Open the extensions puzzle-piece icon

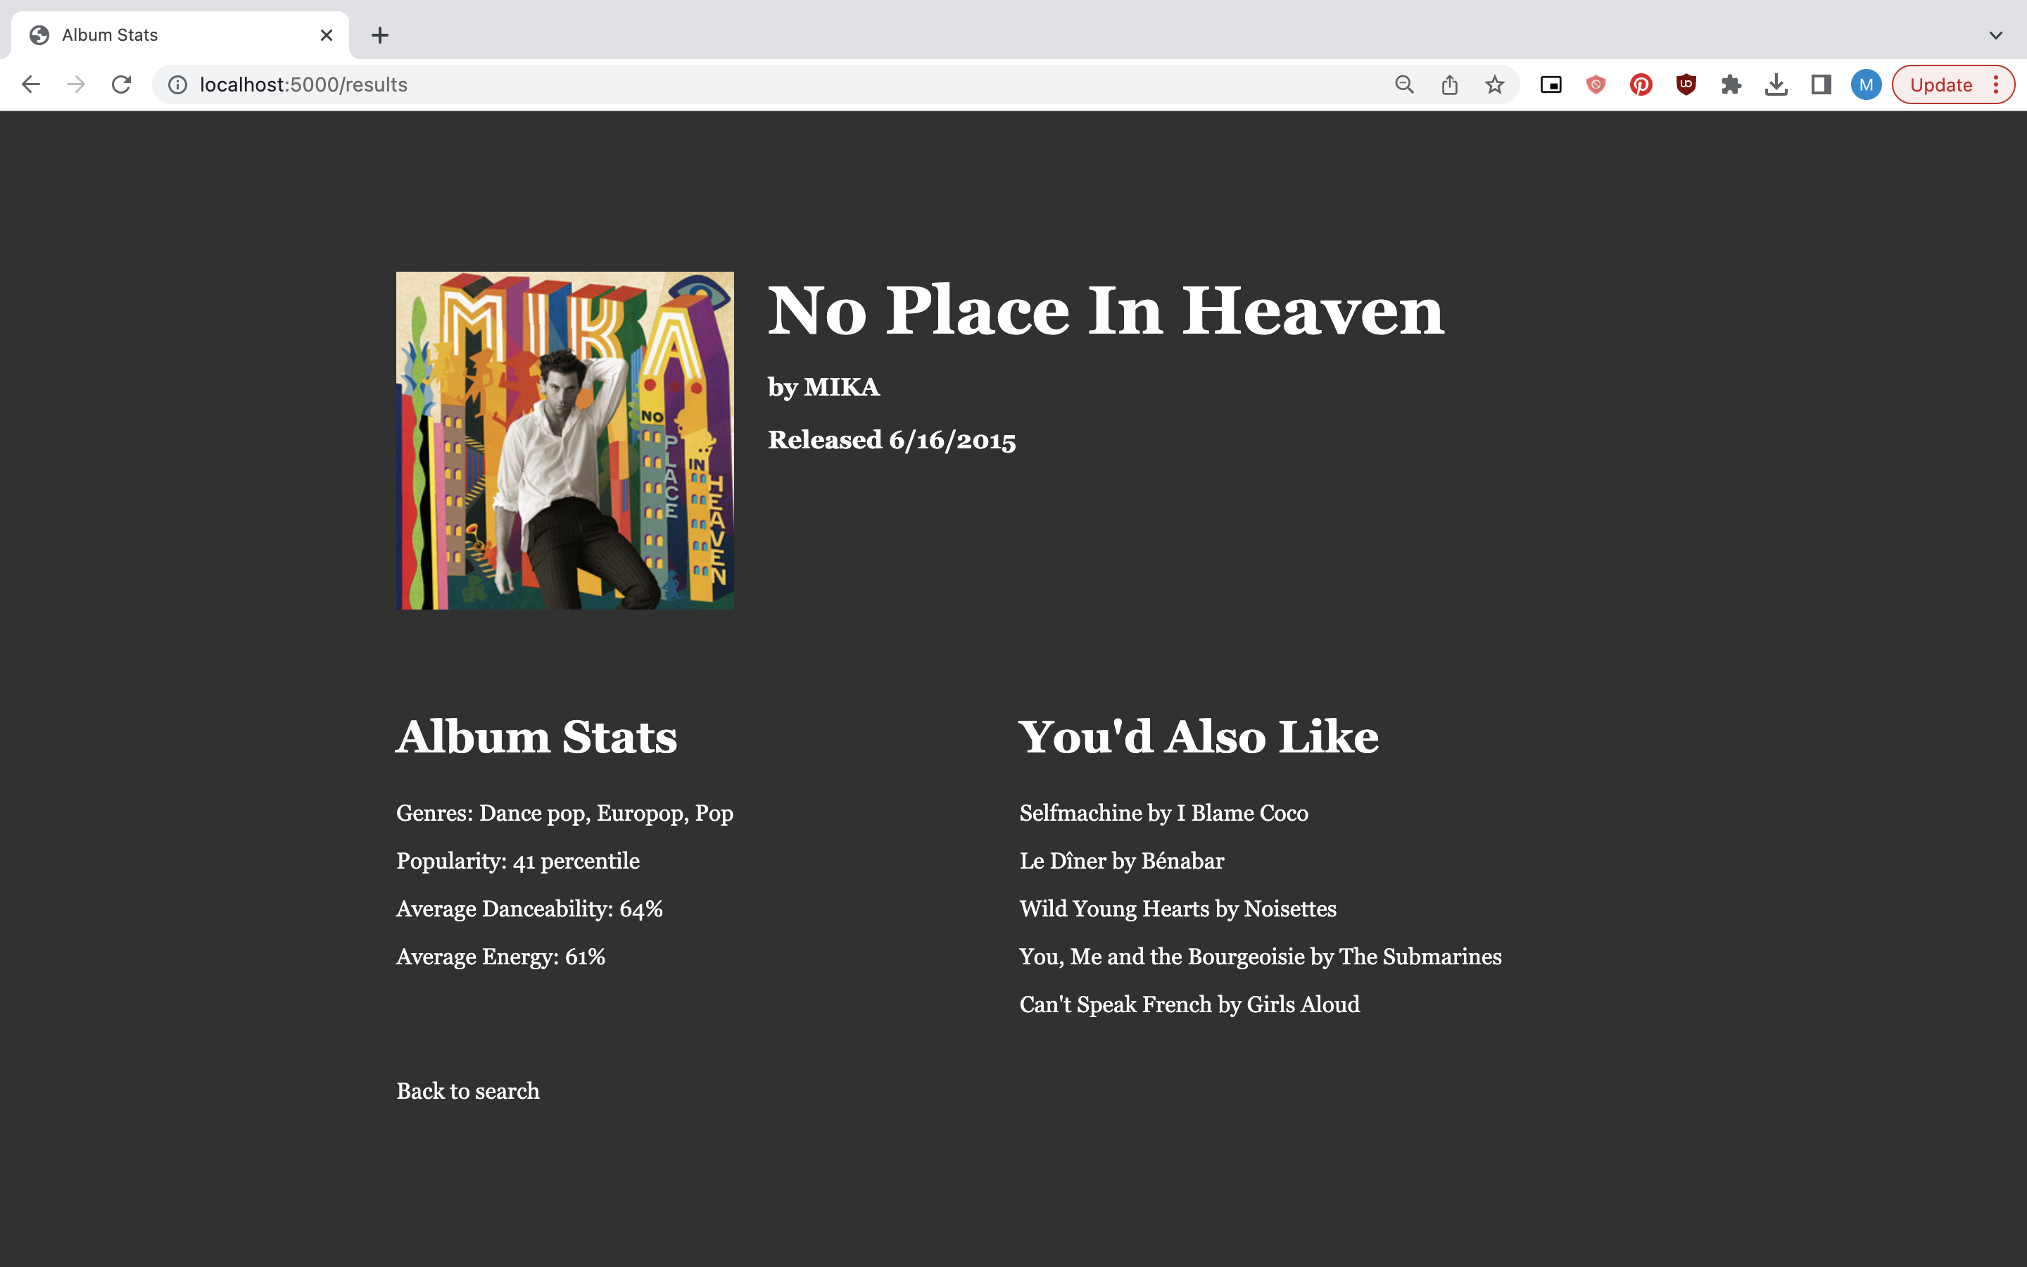(x=1731, y=84)
